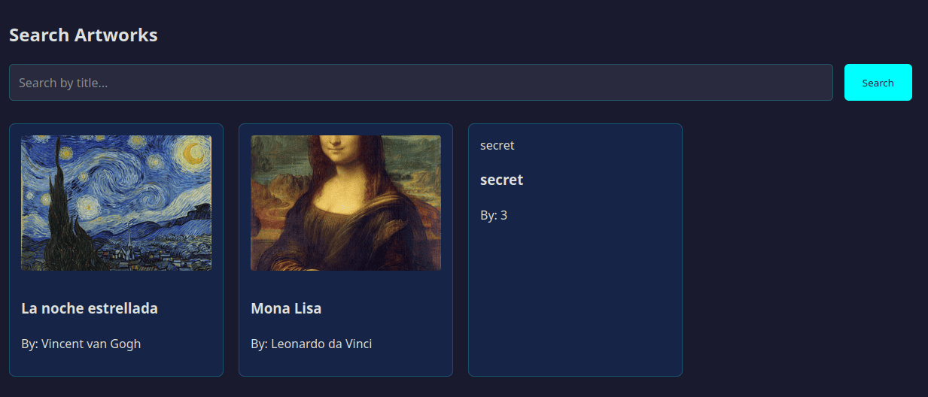Image resolution: width=928 pixels, height=397 pixels.
Task: Click the "Search Artworks" heading
Action: click(84, 35)
